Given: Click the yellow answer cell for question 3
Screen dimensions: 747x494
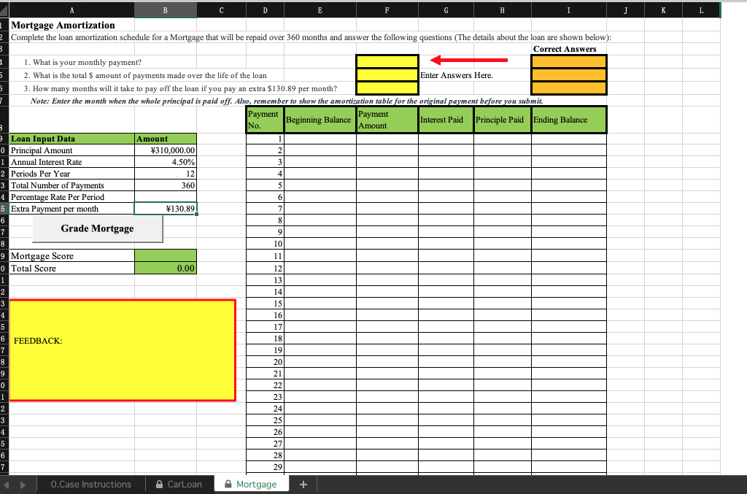Looking at the screenshot, I should click(x=387, y=88).
